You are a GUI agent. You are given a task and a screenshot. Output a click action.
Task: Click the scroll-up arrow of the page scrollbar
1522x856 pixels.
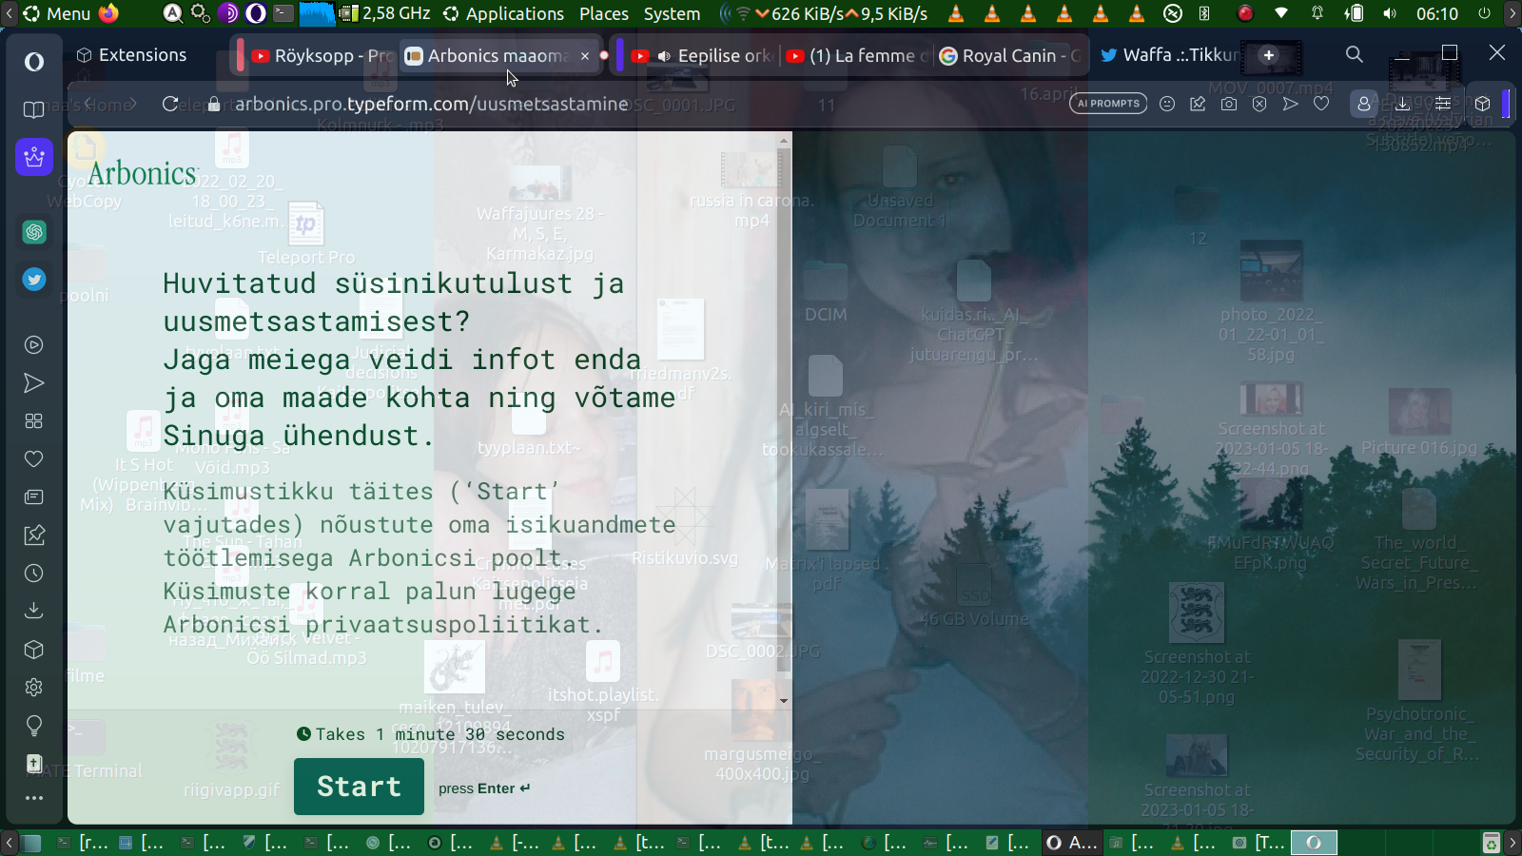pos(784,141)
